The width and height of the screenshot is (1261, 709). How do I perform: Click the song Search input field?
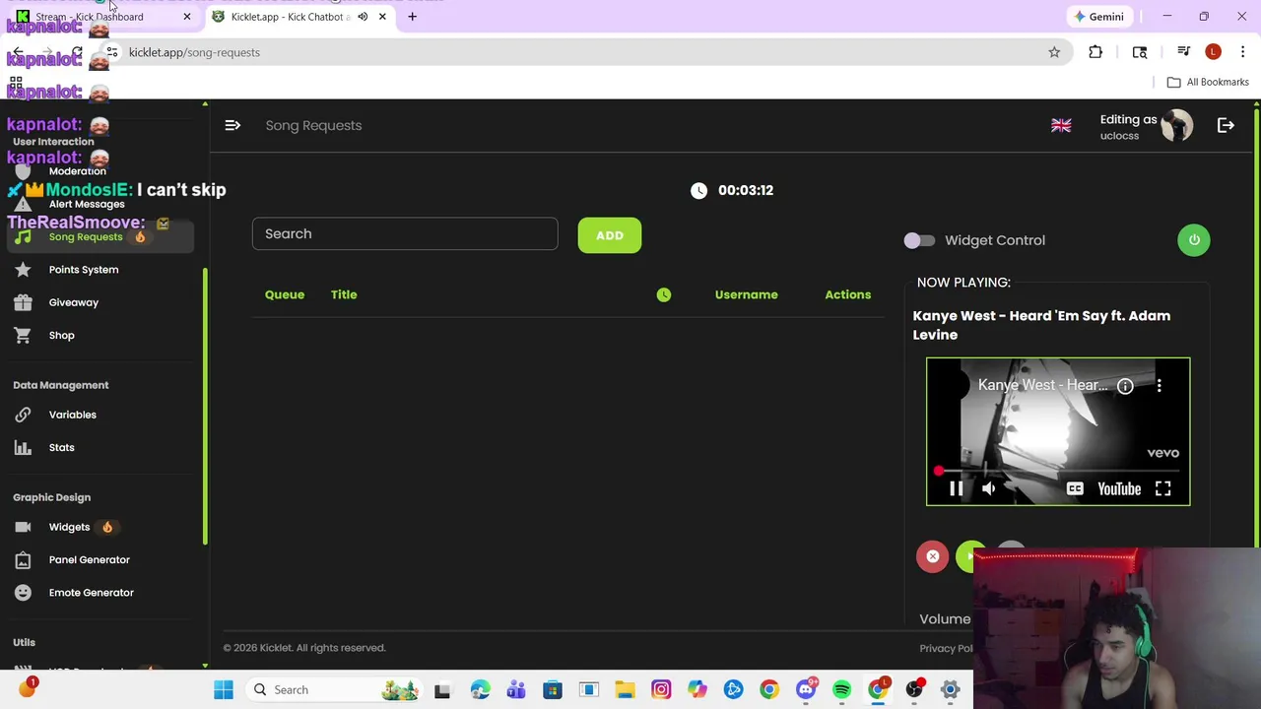click(x=405, y=234)
